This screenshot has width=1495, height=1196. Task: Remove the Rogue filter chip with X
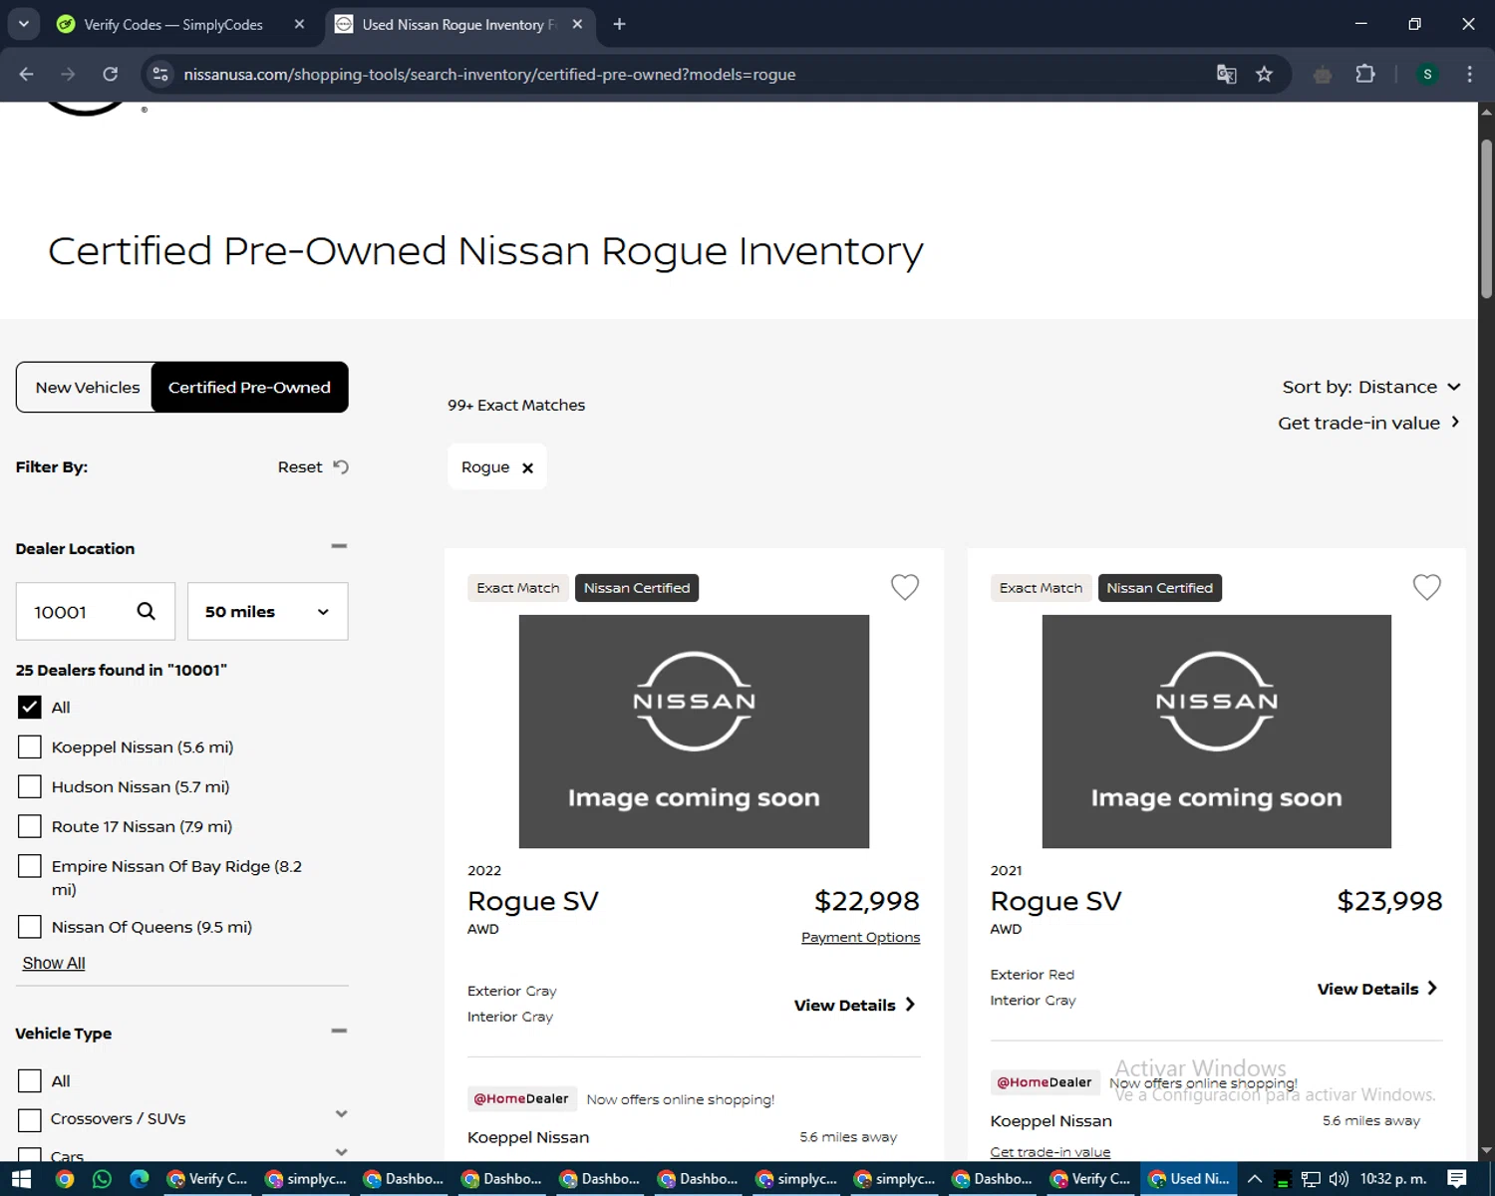coord(528,467)
